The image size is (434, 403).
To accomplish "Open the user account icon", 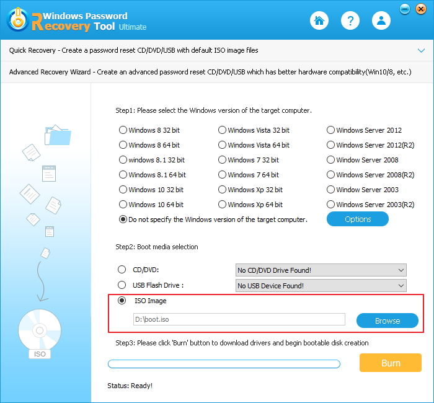I will click(x=381, y=20).
